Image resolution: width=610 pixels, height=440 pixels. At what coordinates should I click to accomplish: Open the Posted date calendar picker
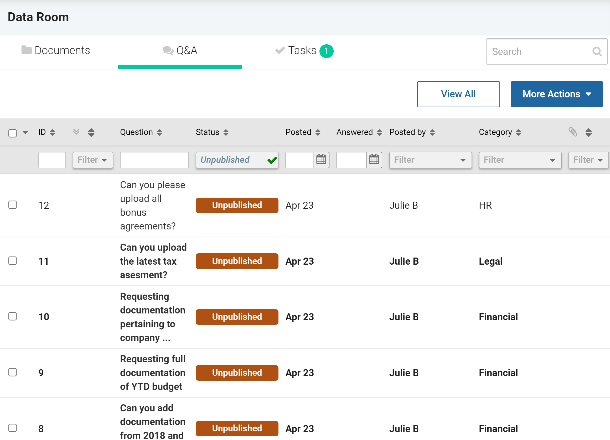pos(321,160)
